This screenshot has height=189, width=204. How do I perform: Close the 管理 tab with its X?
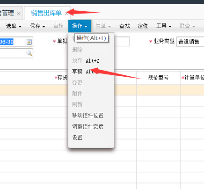tap(19, 14)
